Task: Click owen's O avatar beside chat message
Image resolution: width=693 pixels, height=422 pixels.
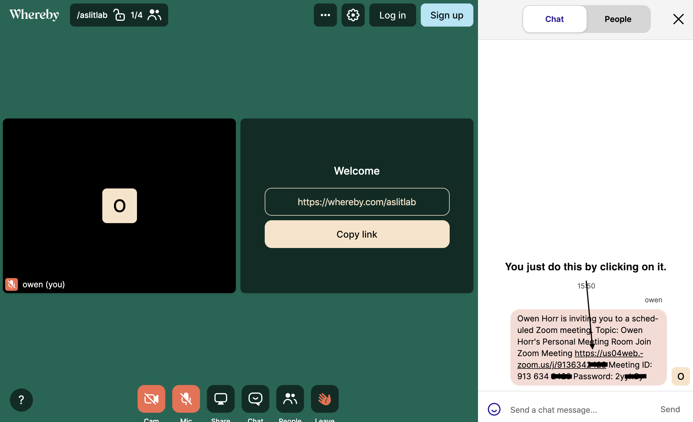Action: 681,376
